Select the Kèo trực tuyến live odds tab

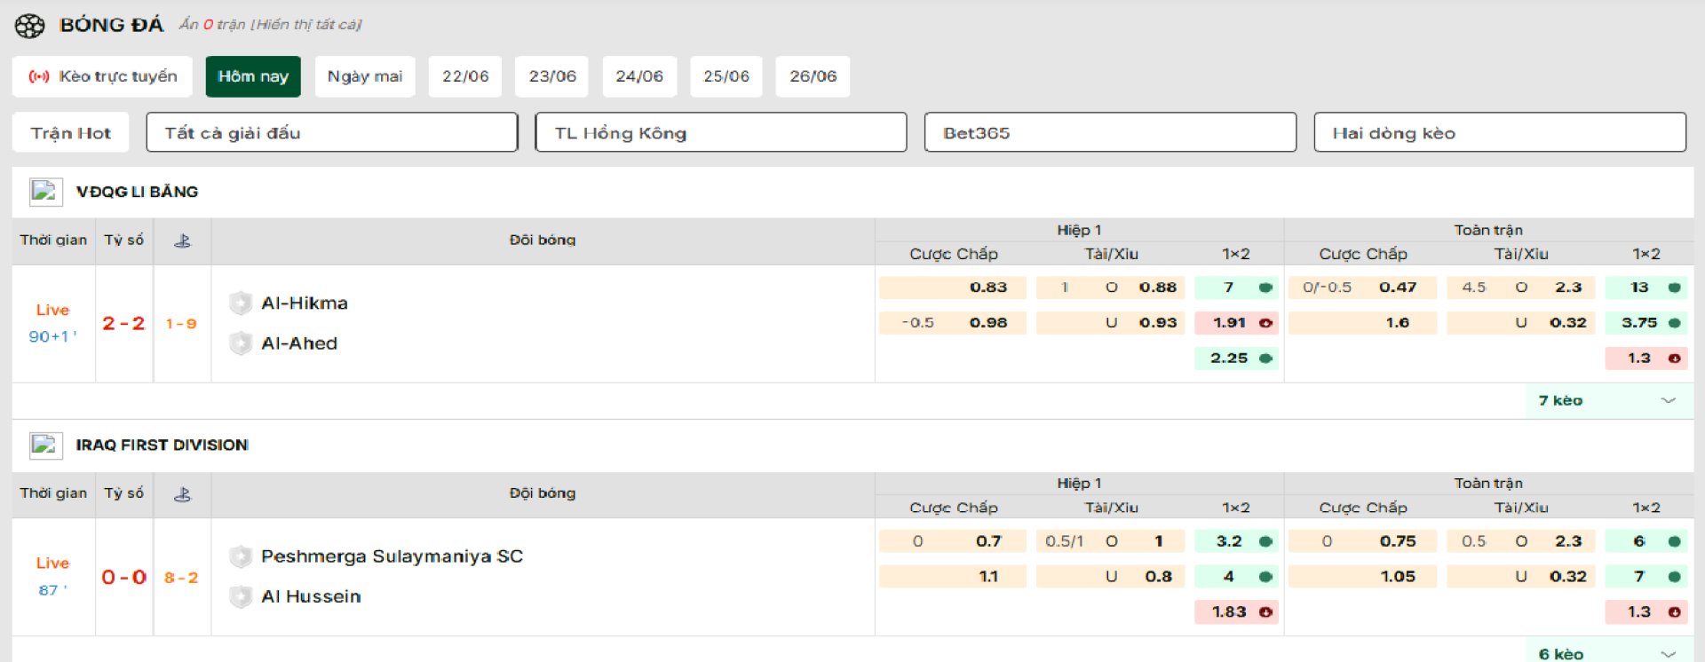pyautogui.click(x=103, y=76)
